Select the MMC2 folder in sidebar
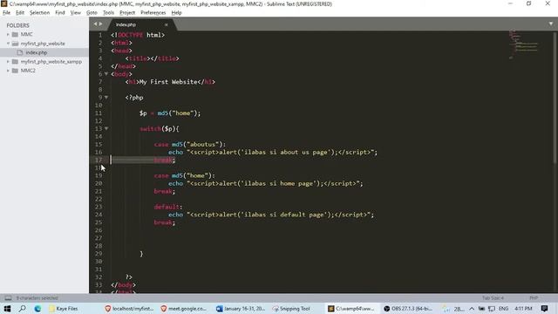558x314 pixels. point(28,71)
